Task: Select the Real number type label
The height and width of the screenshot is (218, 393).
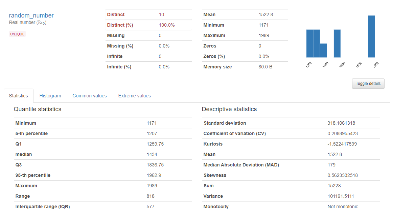Action: coord(28,23)
